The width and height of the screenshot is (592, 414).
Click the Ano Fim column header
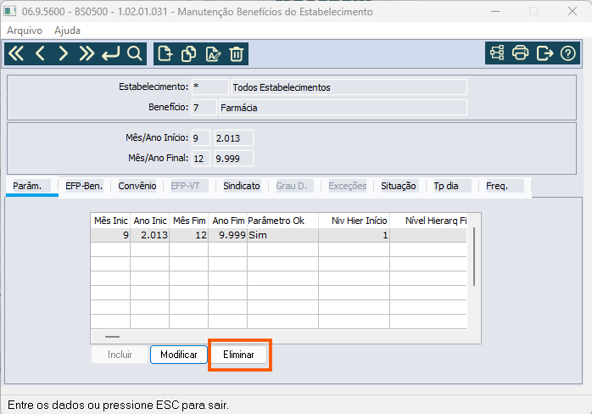(x=228, y=221)
